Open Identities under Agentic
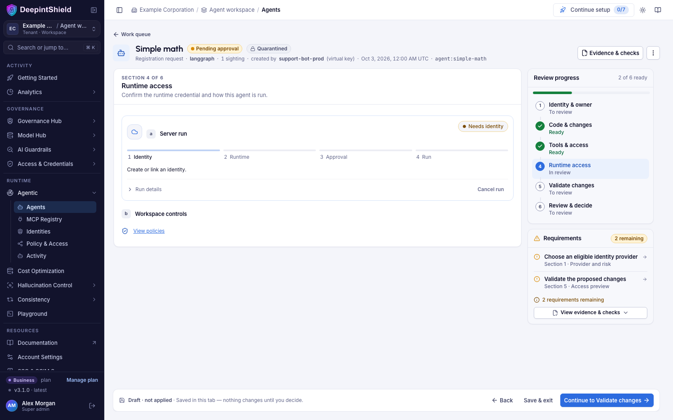This screenshot has width=673, height=420. [55, 231]
